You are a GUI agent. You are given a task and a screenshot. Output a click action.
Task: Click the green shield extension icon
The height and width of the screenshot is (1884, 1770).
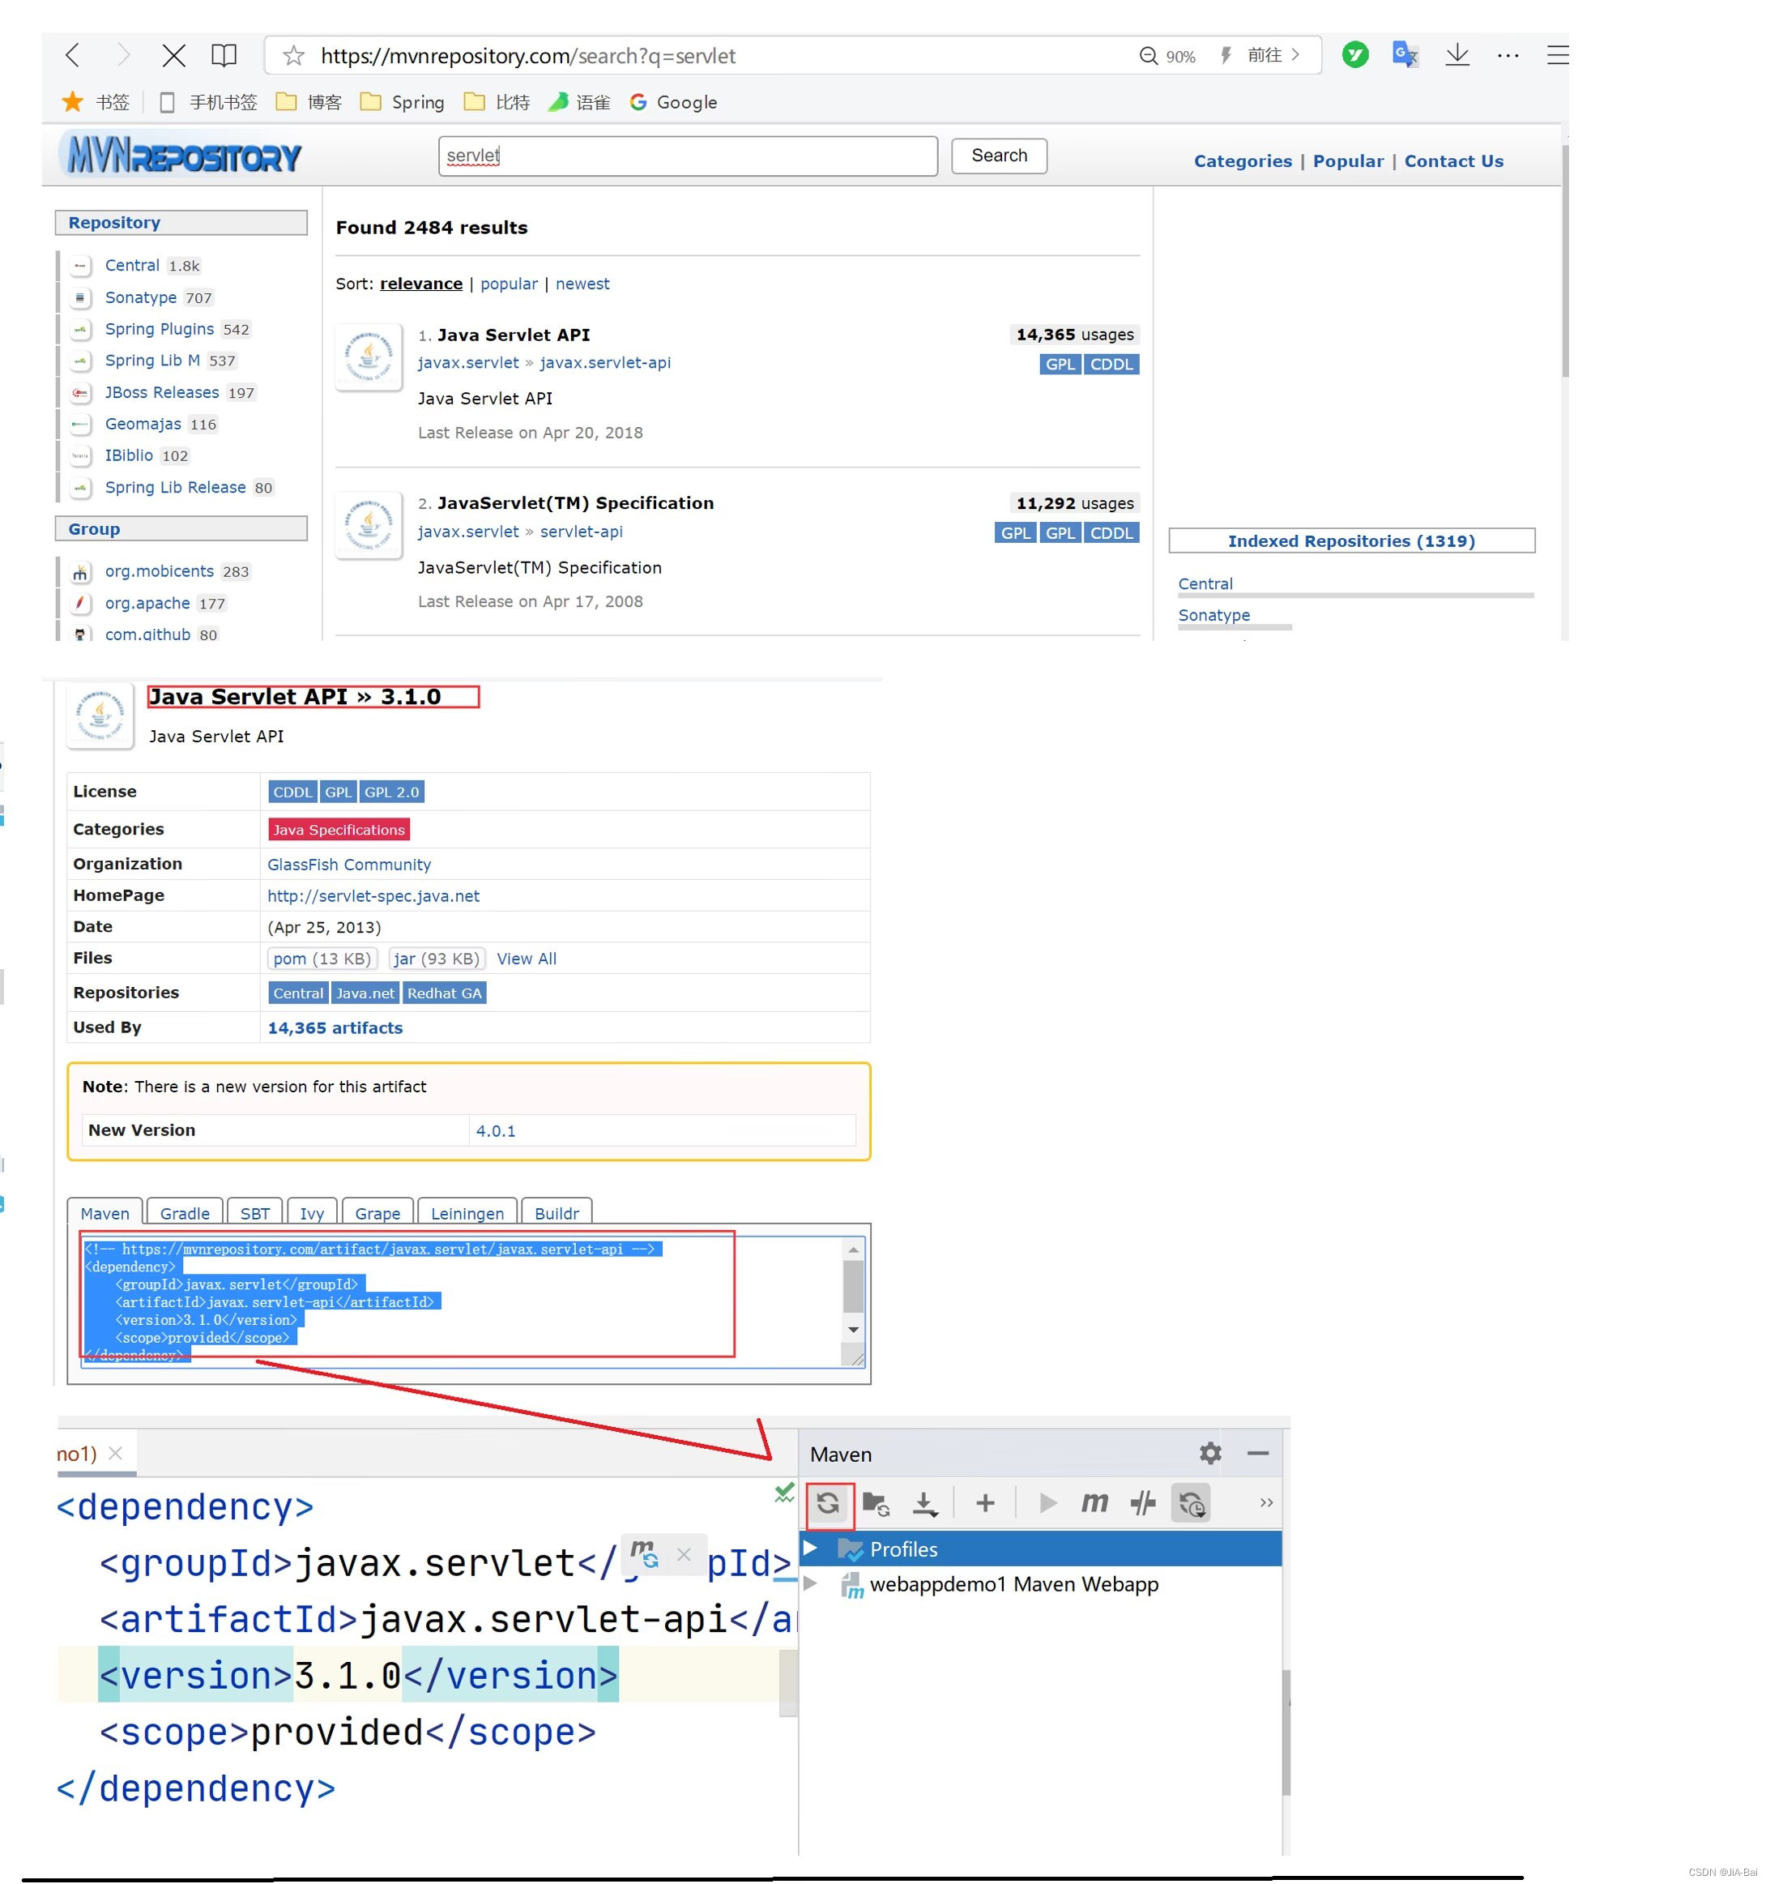pyautogui.click(x=1355, y=55)
